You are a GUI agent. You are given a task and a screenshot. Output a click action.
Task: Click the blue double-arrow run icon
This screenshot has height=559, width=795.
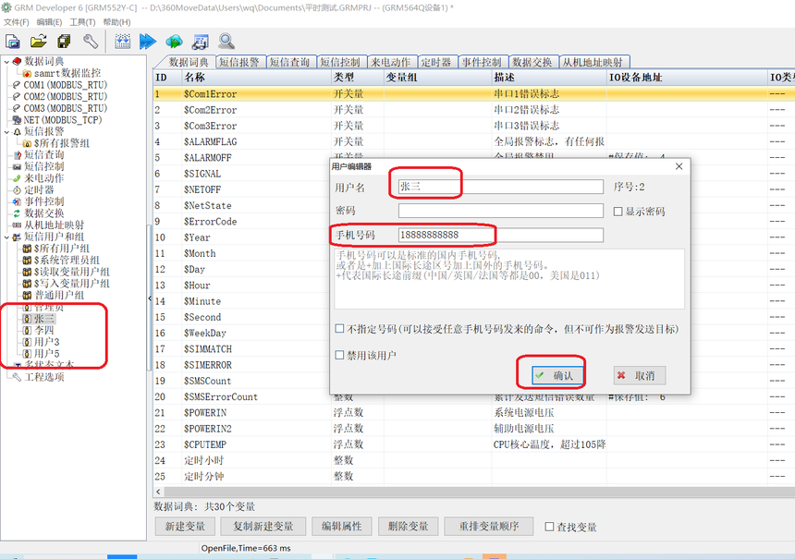tap(148, 42)
